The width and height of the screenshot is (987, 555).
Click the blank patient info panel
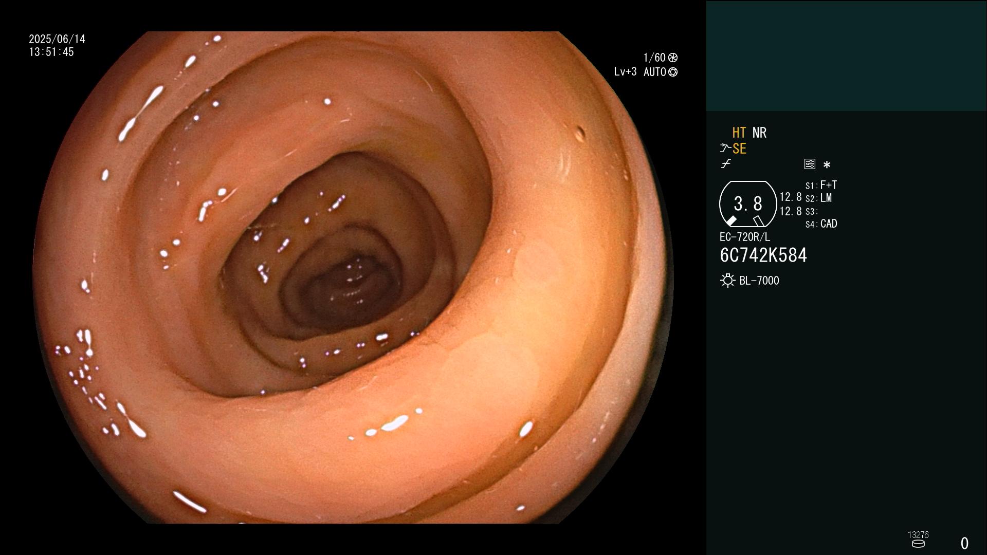click(846, 55)
